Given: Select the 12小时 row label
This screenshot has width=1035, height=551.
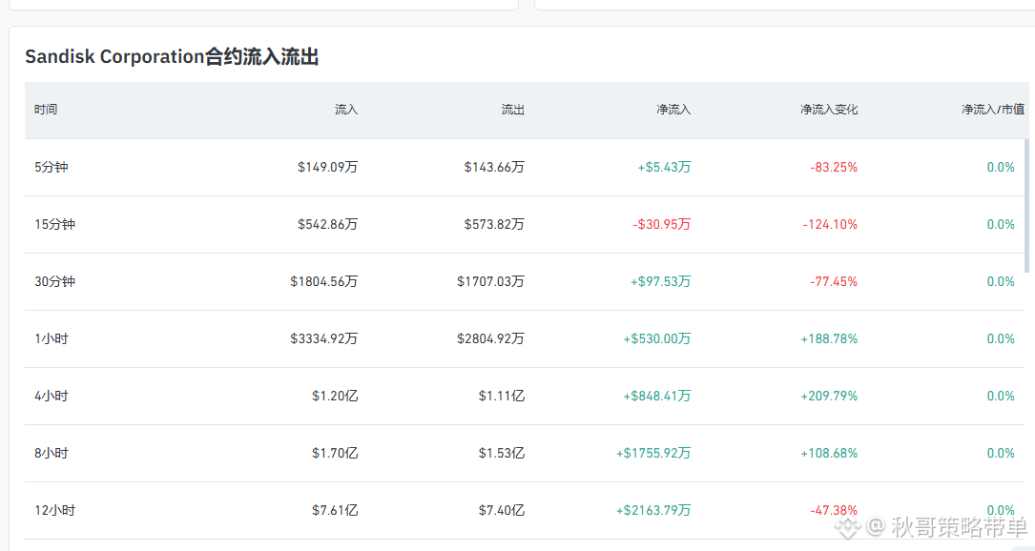Looking at the screenshot, I should coord(54,511).
